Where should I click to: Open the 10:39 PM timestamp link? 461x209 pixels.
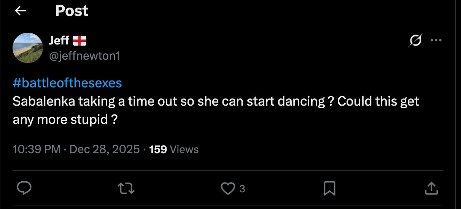click(37, 149)
